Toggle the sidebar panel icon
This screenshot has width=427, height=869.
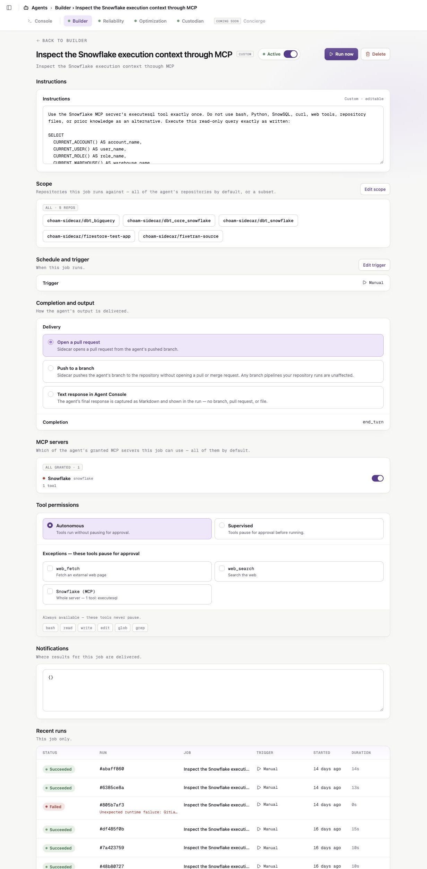[9, 8]
